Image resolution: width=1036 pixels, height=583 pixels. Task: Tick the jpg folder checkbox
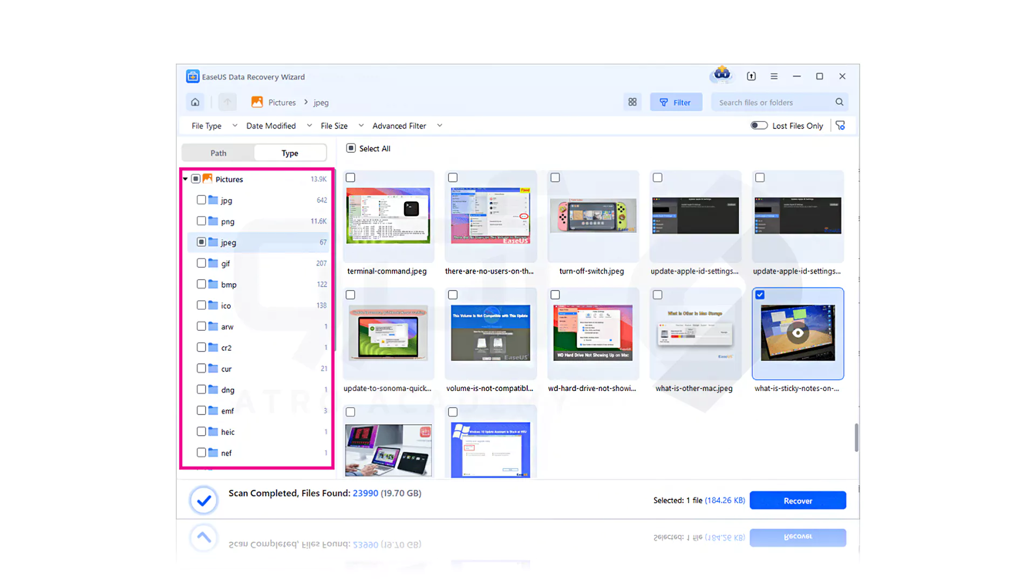pyautogui.click(x=201, y=200)
